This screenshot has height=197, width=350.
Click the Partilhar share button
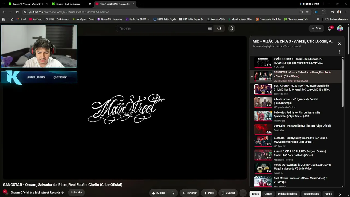(189, 193)
